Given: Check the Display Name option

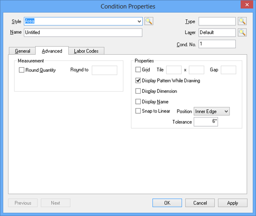Looking at the screenshot, I should 138,101.
